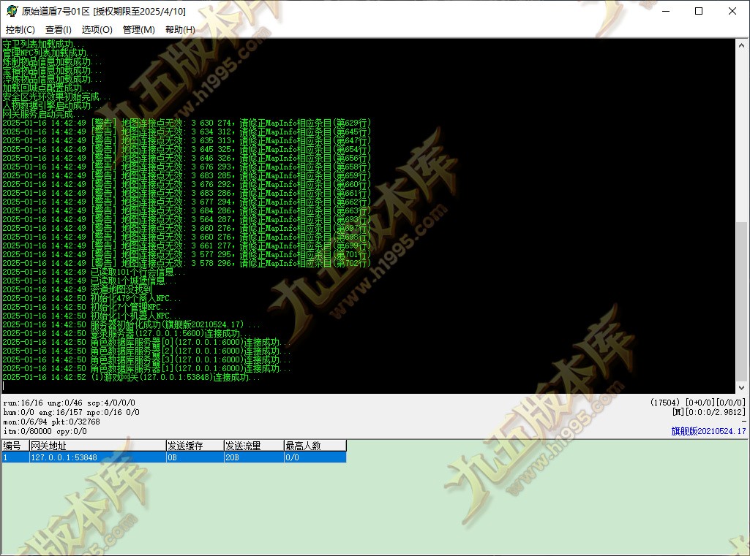Click the log scrollbar down arrow
The width and height of the screenshot is (750, 556).
point(741,387)
